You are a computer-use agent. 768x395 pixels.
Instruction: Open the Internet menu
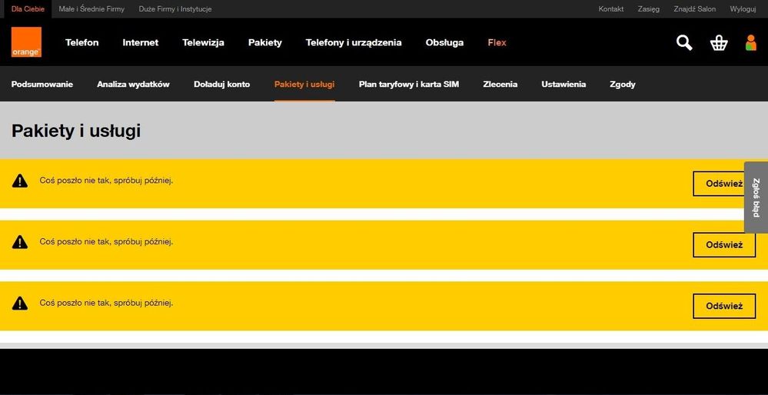(x=140, y=43)
